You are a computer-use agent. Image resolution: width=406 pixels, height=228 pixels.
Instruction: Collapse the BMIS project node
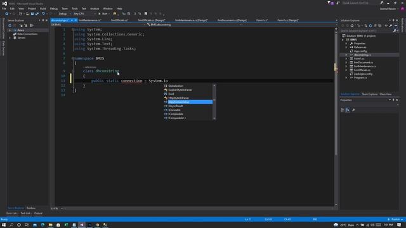pyautogui.click(x=343, y=40)
